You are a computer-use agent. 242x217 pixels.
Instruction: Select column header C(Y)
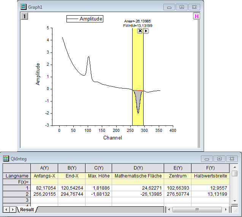coord(99,168)
